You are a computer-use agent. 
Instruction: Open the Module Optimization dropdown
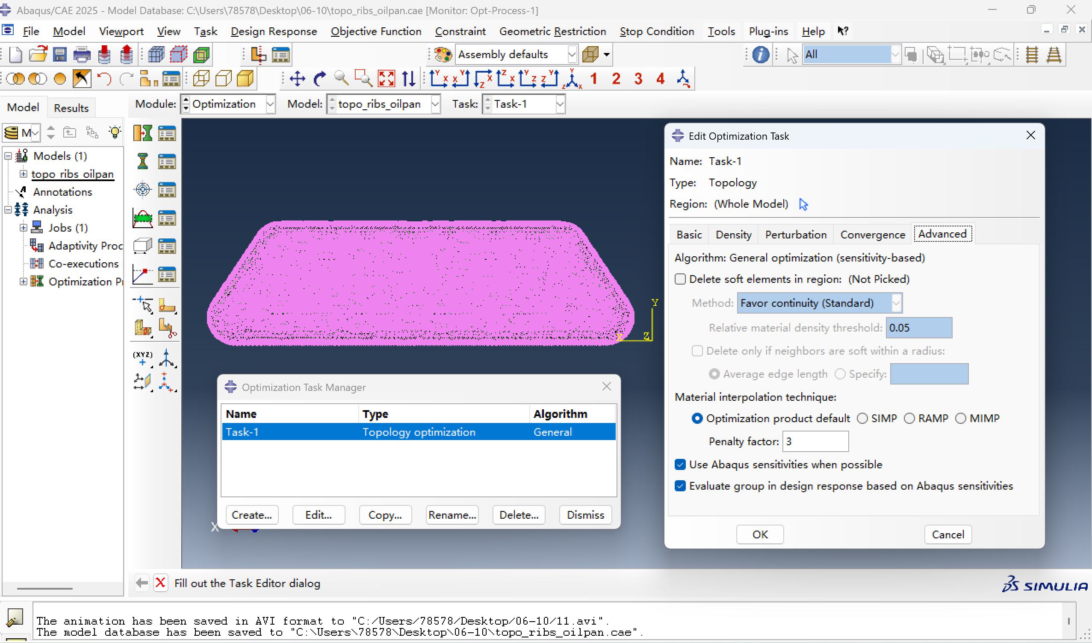click(x=270, y=104)
